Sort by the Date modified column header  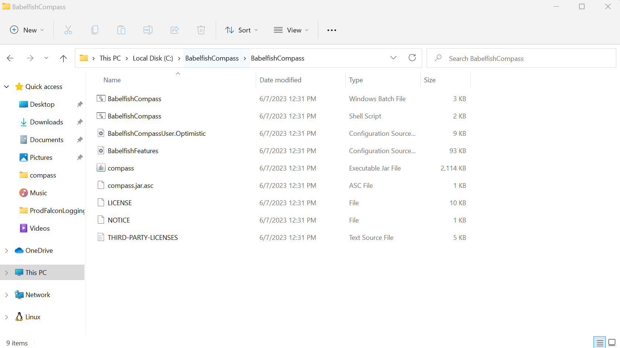pyautogui.click(x=280, y=80)
